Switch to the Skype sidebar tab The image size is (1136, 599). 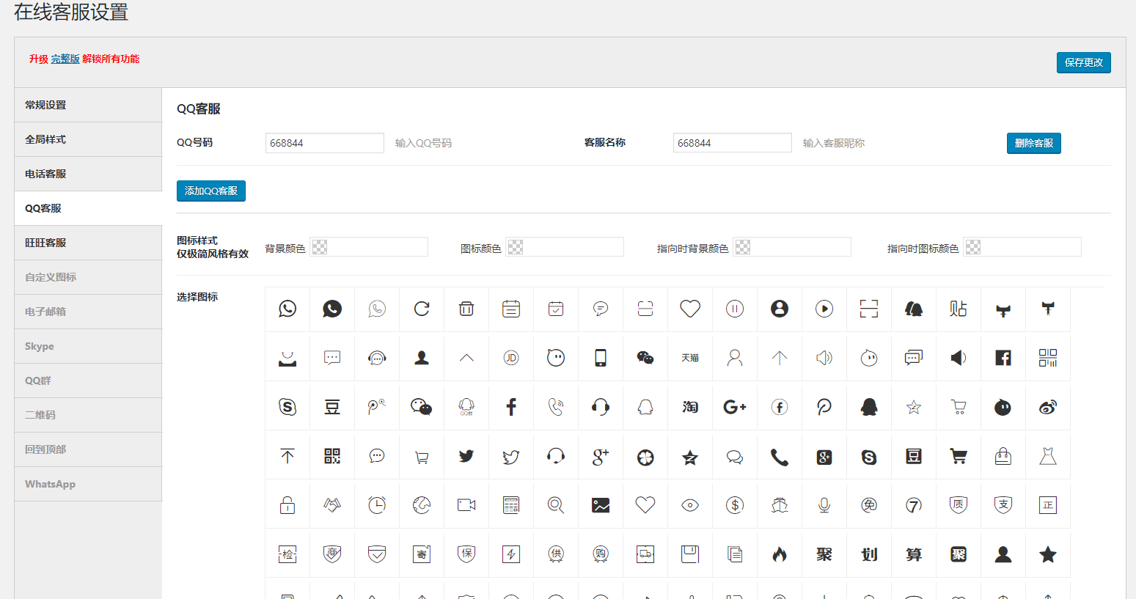[88, 346]
